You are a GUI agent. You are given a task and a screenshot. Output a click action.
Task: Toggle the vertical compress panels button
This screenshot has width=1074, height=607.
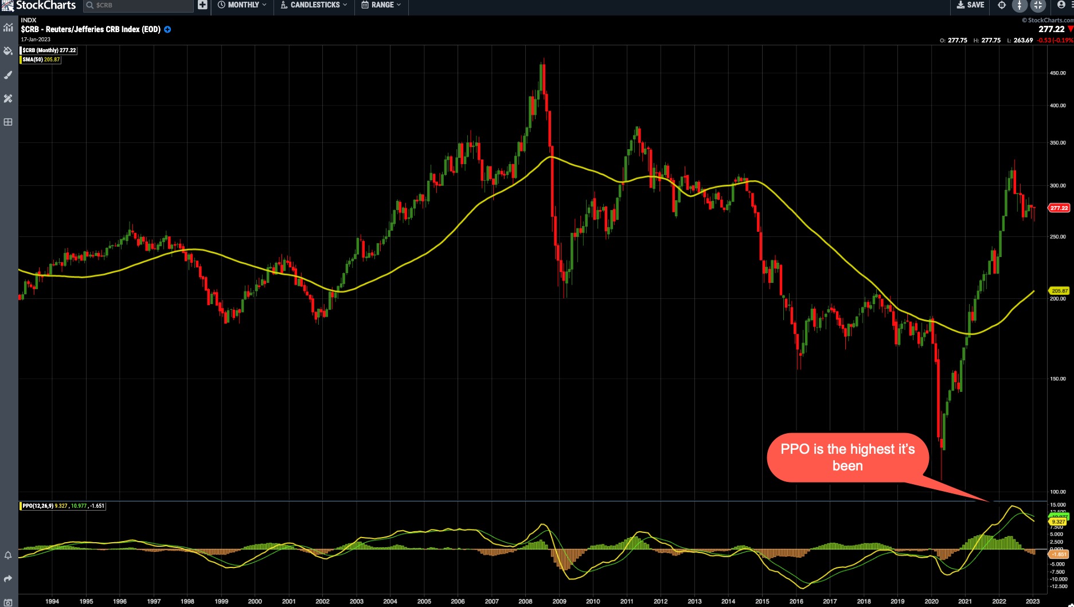[1020, 5]
